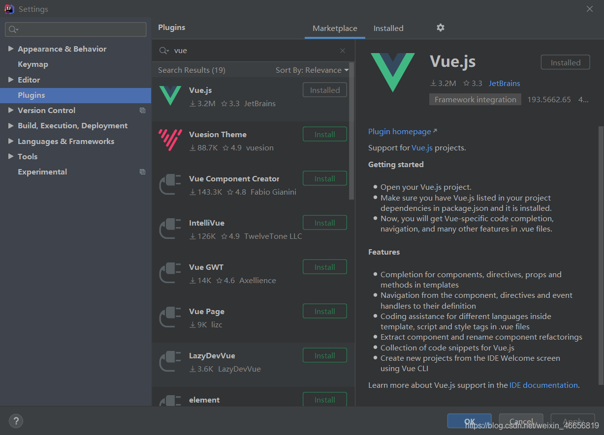Switch to the Installed tab
The width and height of the screenshot is (604, 435).
388,29
